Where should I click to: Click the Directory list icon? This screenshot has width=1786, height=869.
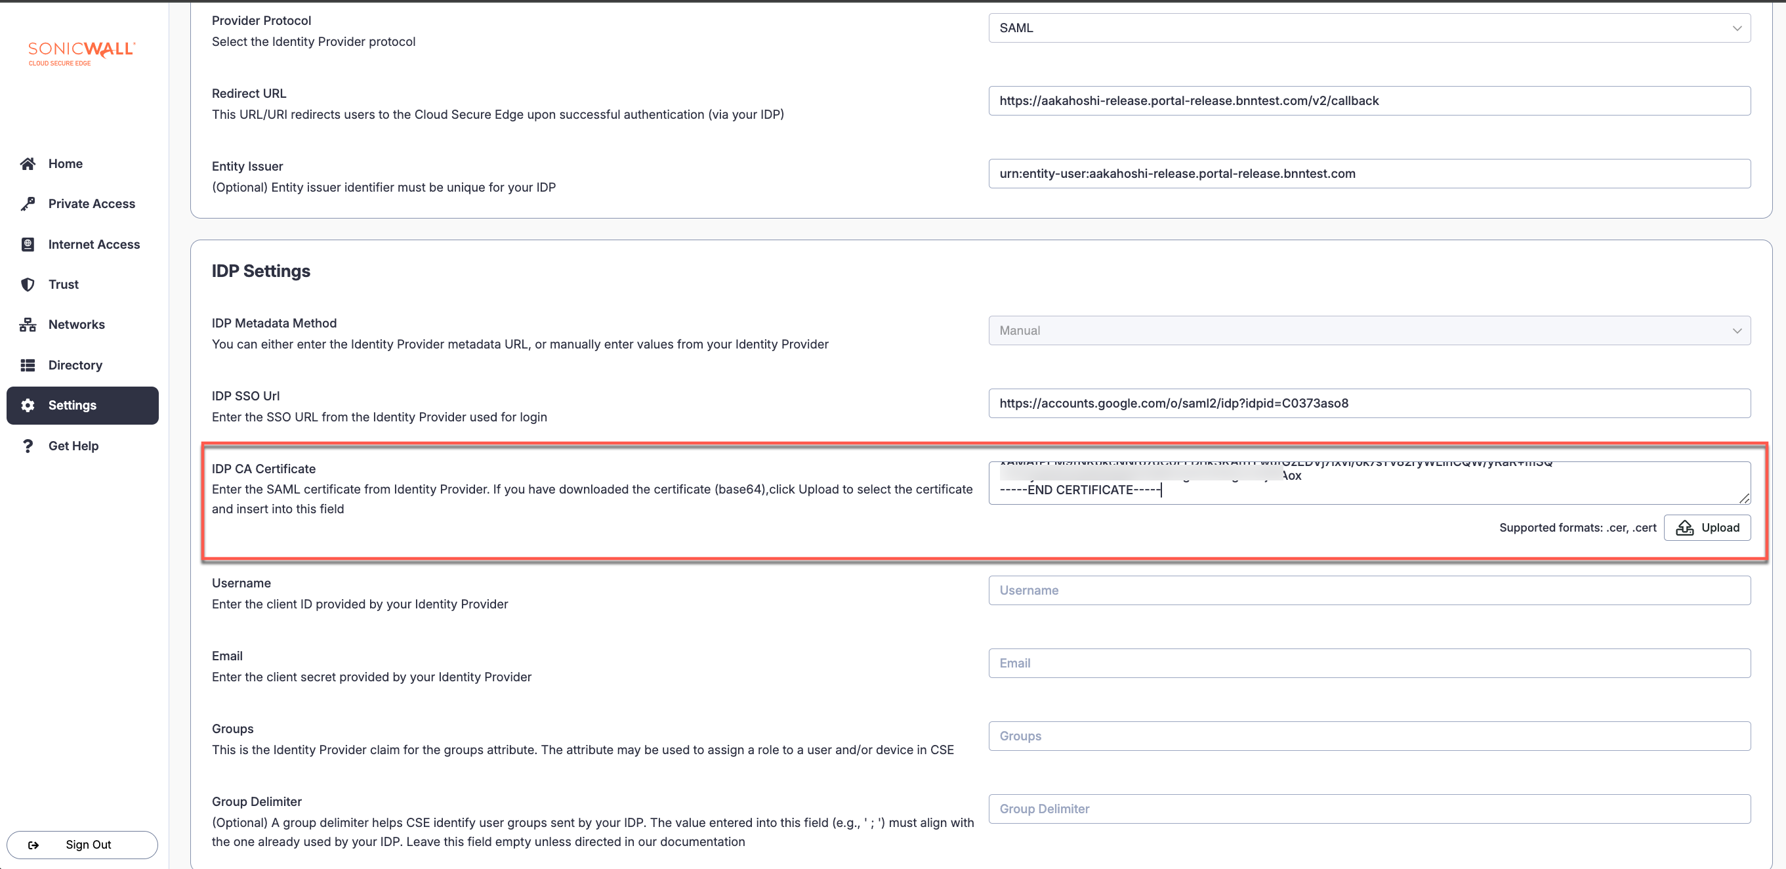point(28,365)
